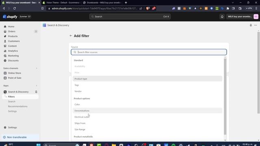
Task: Open Online Store sales channel
Action: pos(15,73)
